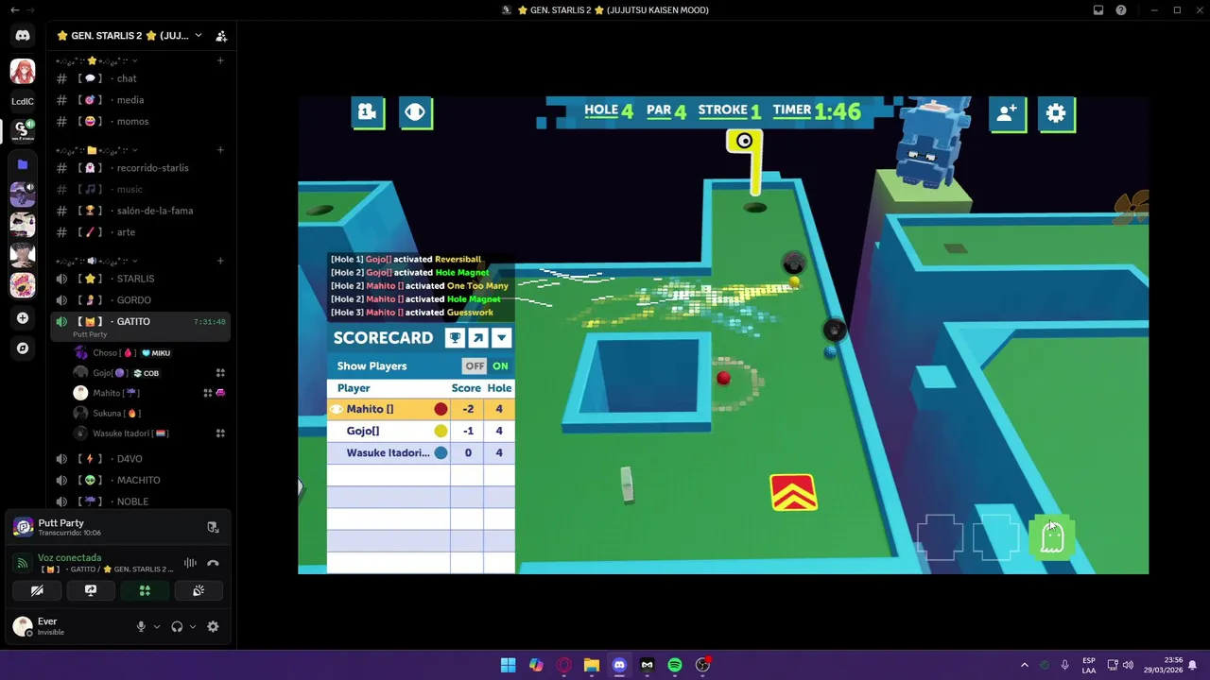Click the Add a Server plus button

click(23, 318)
